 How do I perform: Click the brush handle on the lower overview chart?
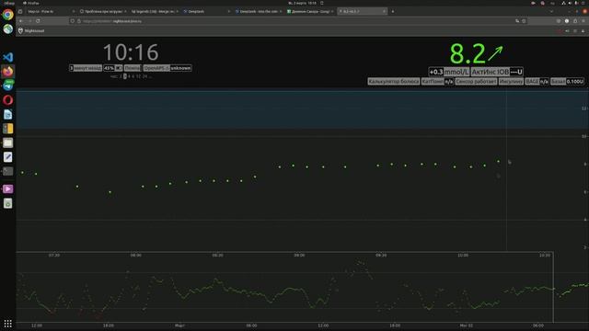(553, 287)
